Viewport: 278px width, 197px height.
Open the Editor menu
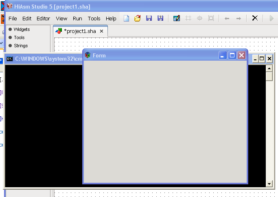[43, 19]
